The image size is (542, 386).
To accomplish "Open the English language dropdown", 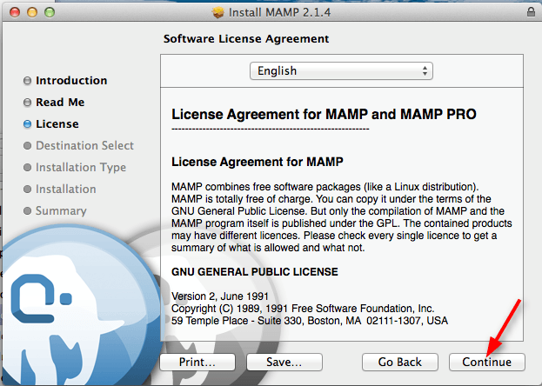I will (x=341, y=70).
